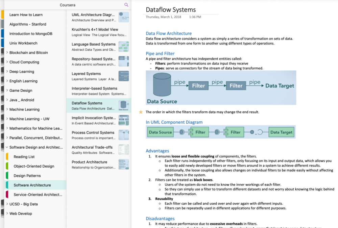Collapse the Software Design and Architecture group
Image resolution: width=338 pixels, height=228 pixels.
tap(7, 147)
